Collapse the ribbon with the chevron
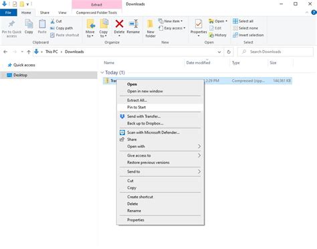The height and width of the screenshot is (249, 317). pyautogui.click(x=307, y=13)
